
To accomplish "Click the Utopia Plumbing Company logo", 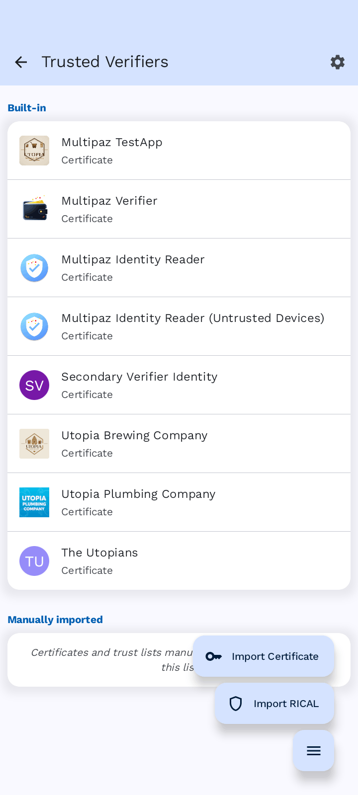I will coord(34,502).
